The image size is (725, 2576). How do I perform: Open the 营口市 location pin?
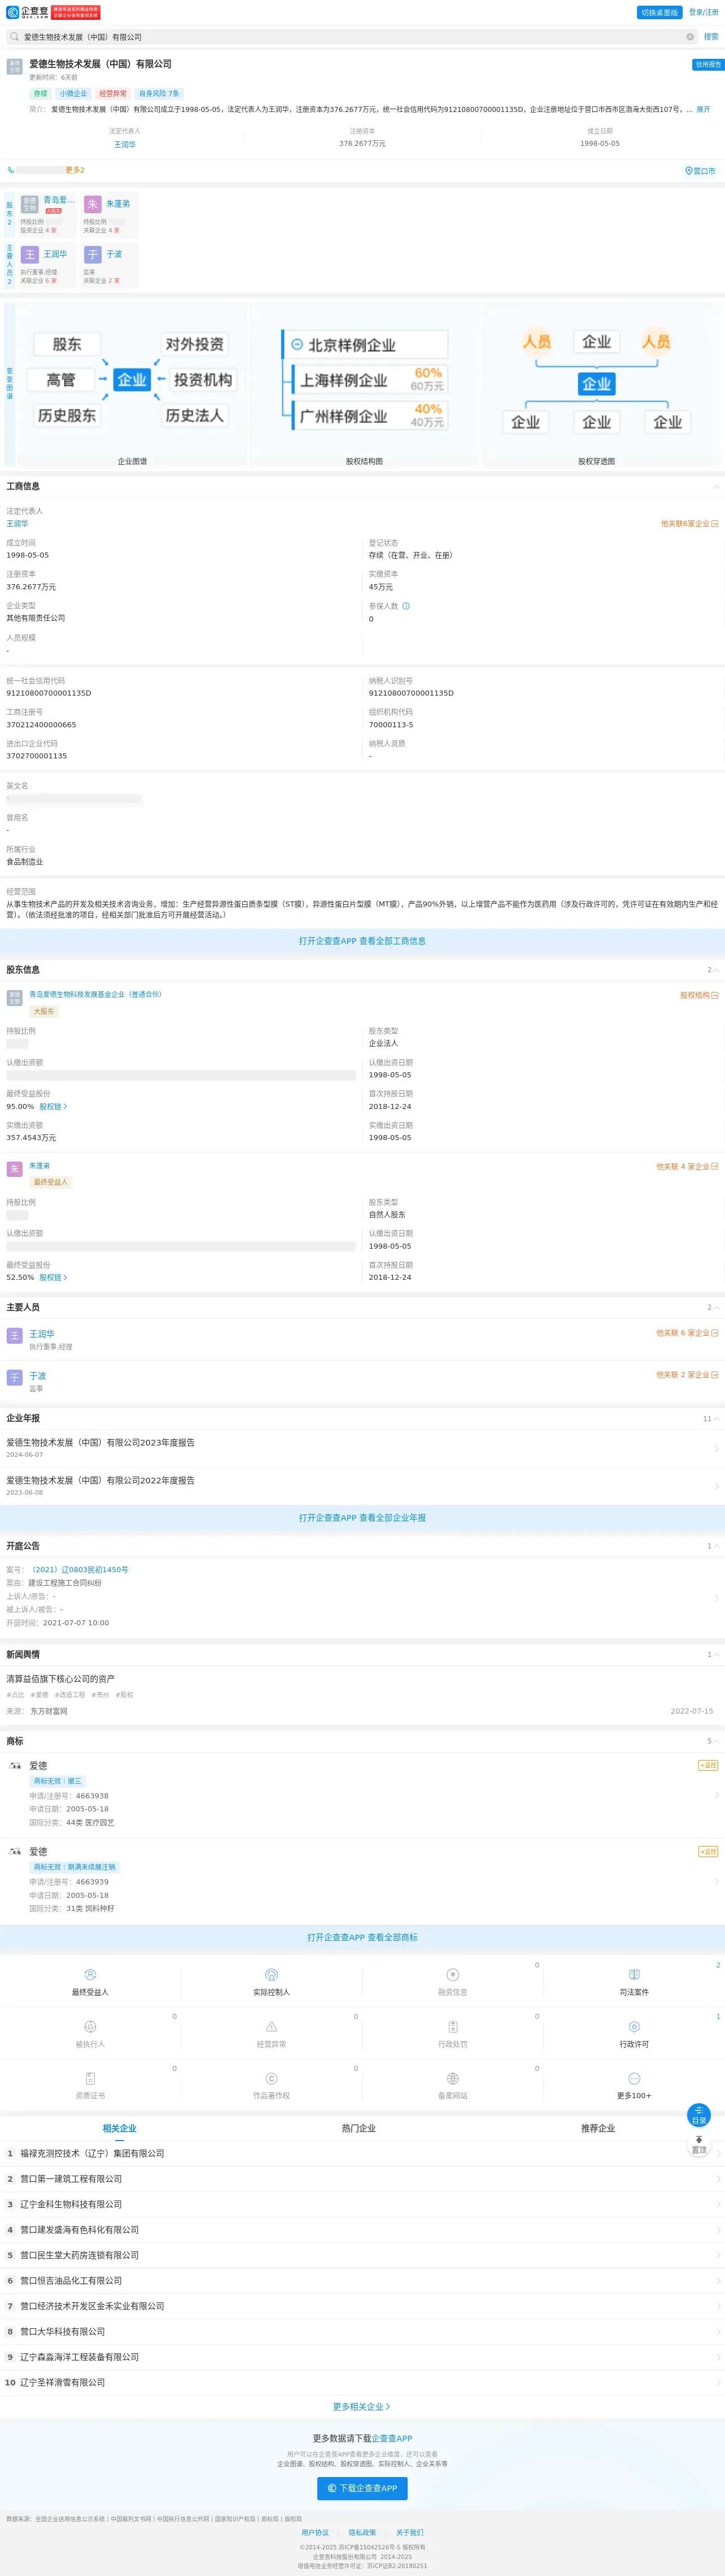700,171
